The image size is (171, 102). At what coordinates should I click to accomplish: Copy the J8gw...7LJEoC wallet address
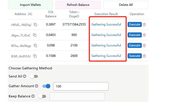point(35,35)
